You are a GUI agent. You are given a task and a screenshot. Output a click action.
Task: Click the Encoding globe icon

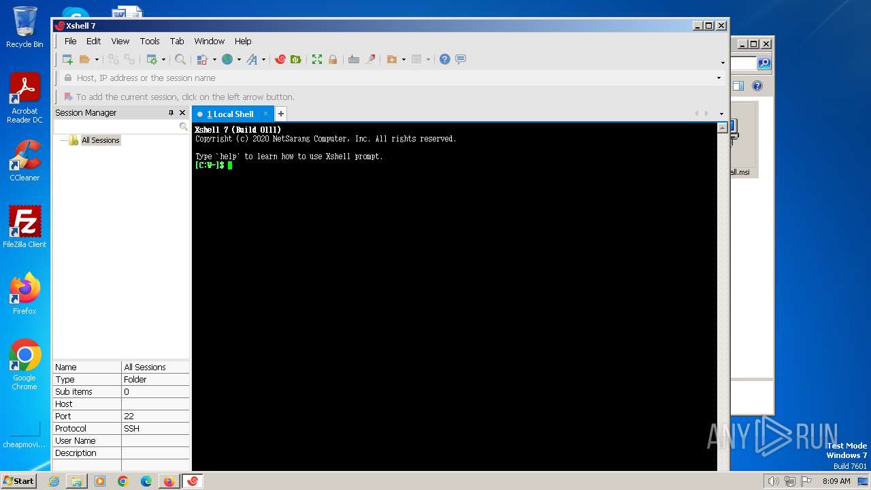point(227,59)
